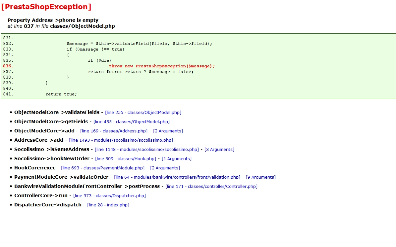Viewport: 396px width, 247px height.
Task: Open the [line 255 - classes/ObjectModel.php] link
Action: pyautogui.click(x=143, y=113)
